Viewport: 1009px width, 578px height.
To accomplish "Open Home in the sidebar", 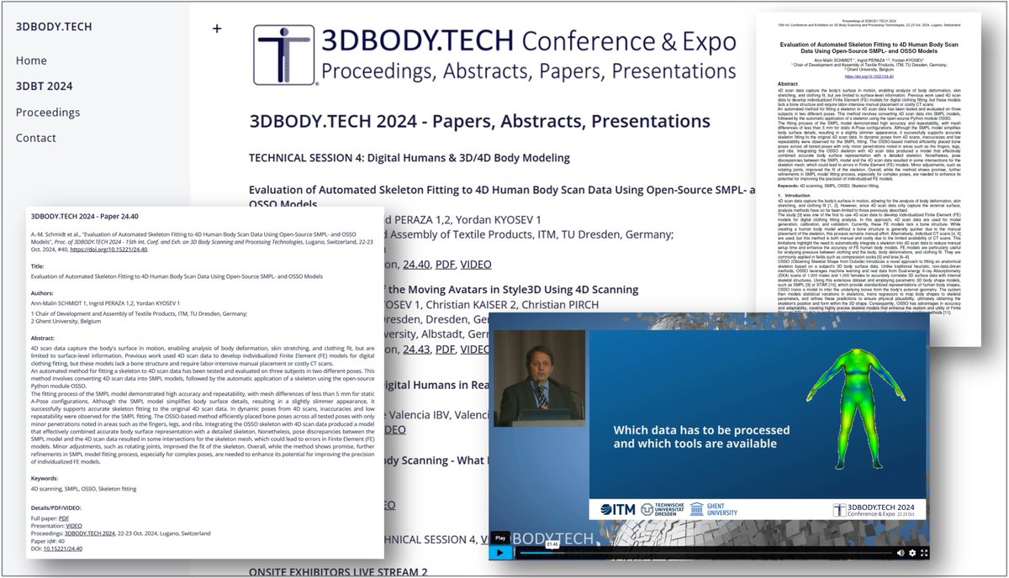I will pyautogui.click(x=31, y=60).
